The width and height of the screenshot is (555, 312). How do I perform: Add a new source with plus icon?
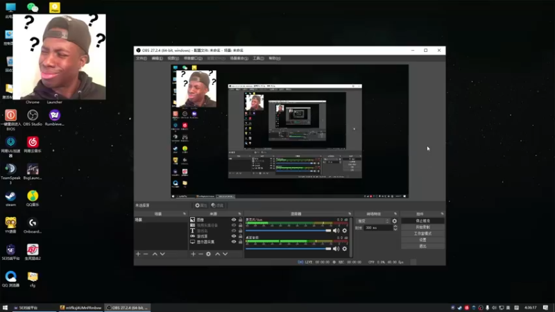click(194, 254)
